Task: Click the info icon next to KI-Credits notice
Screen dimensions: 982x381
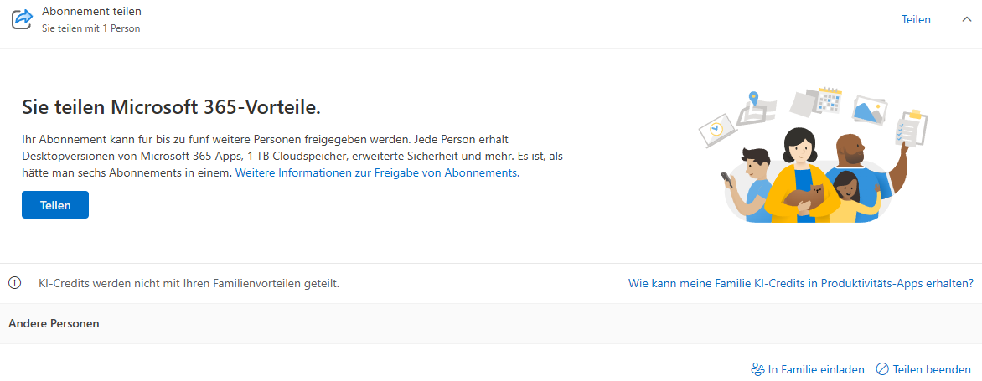Action: [x=15, y=283]
